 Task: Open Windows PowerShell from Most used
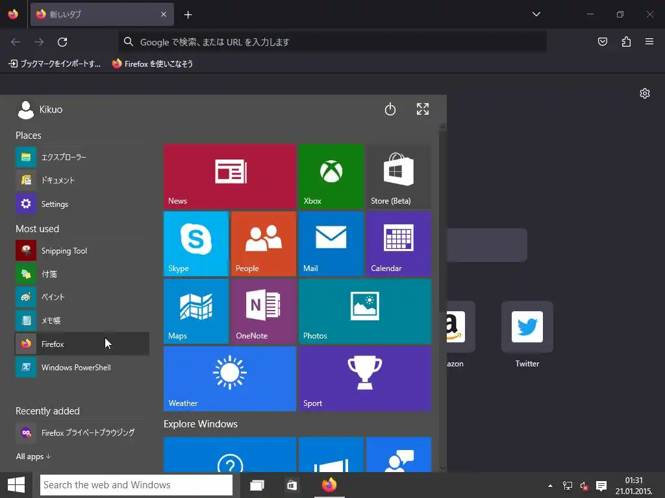[82, 367]
